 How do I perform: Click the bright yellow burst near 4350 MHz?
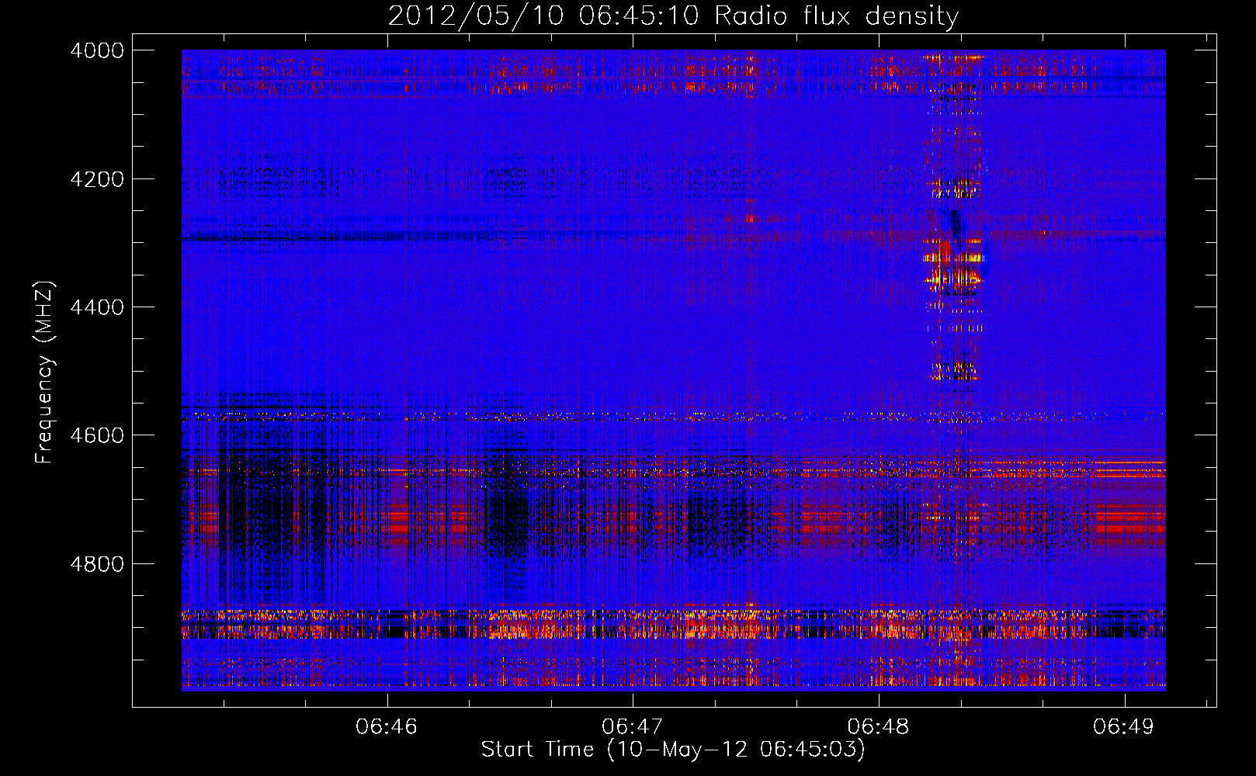(x=953, y=268)
